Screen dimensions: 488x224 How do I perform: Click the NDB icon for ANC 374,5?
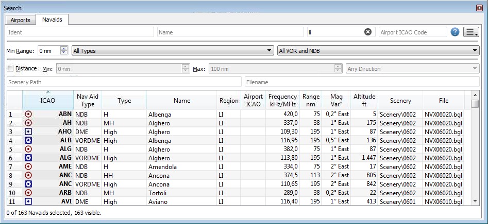pyautogui.click(x=28, y=175)
